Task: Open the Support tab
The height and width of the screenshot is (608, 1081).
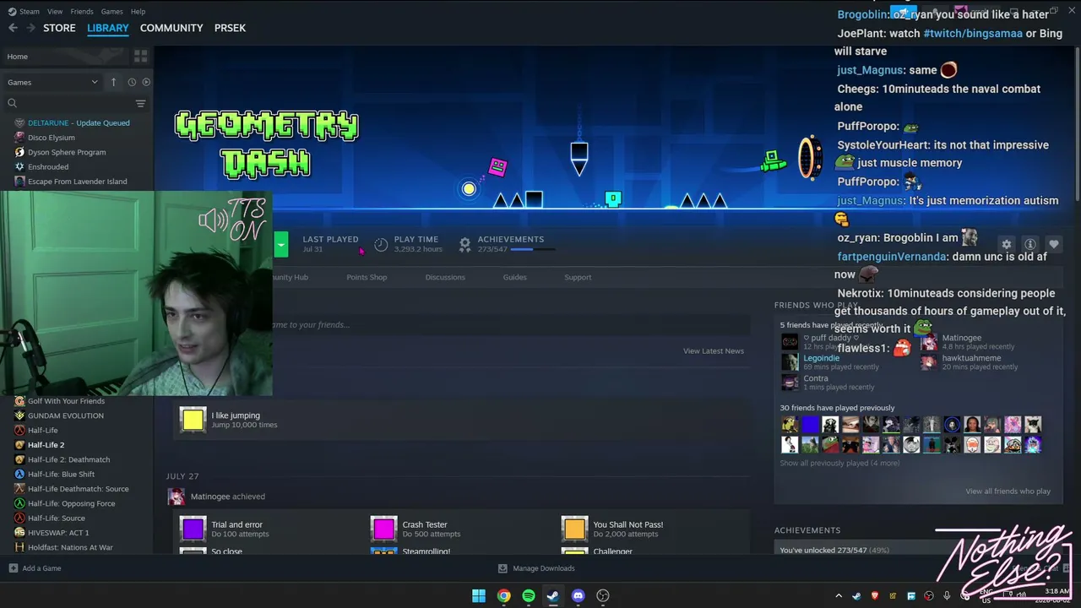Action: point(578,277)
